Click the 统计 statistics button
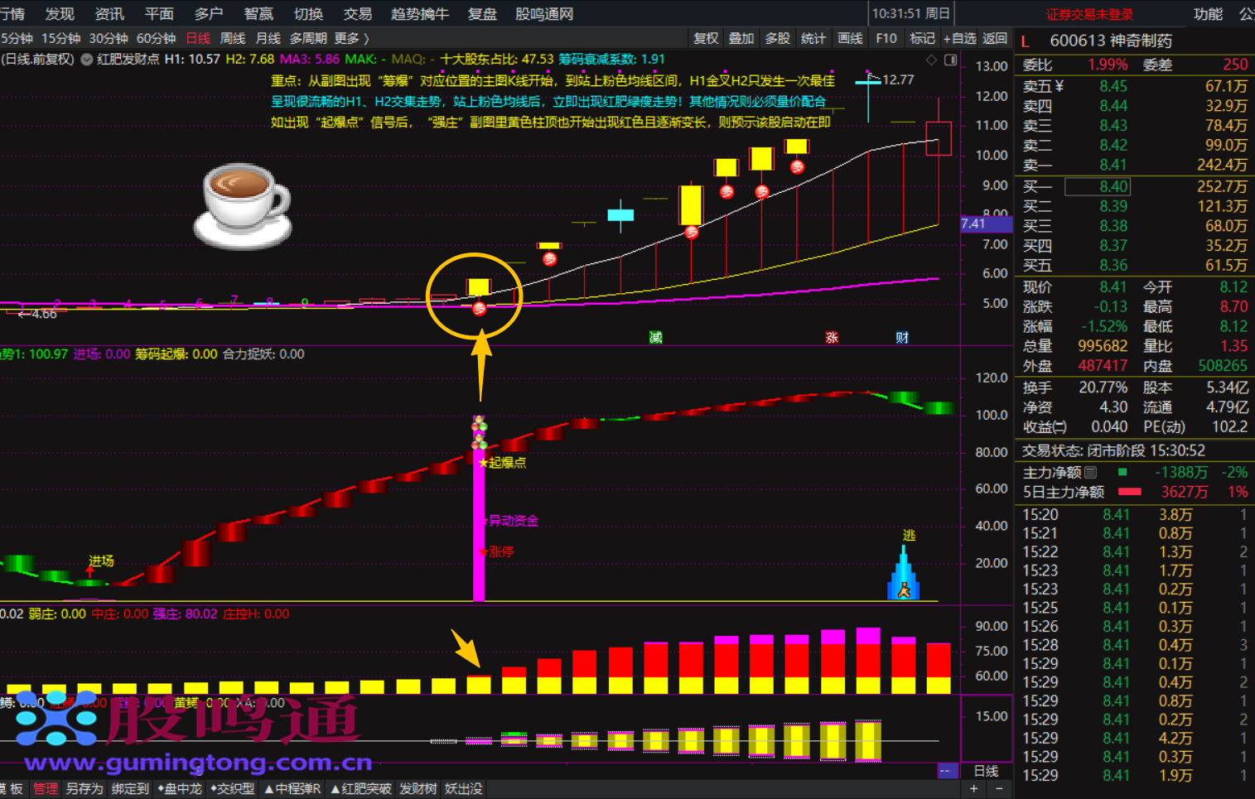1255x799 pixels. click(x=813, y=38)
